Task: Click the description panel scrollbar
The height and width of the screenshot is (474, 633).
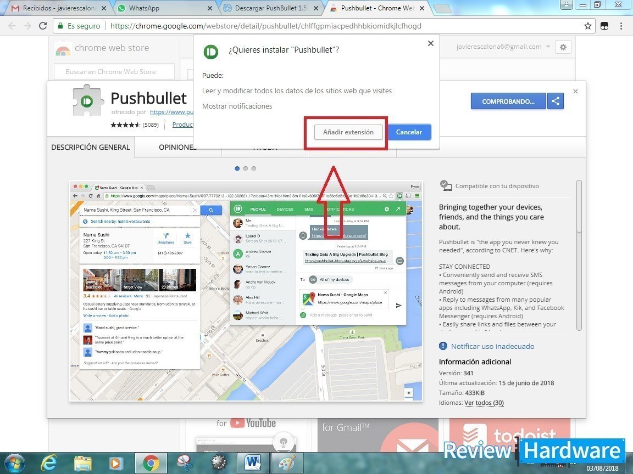Action: (579, 255)
